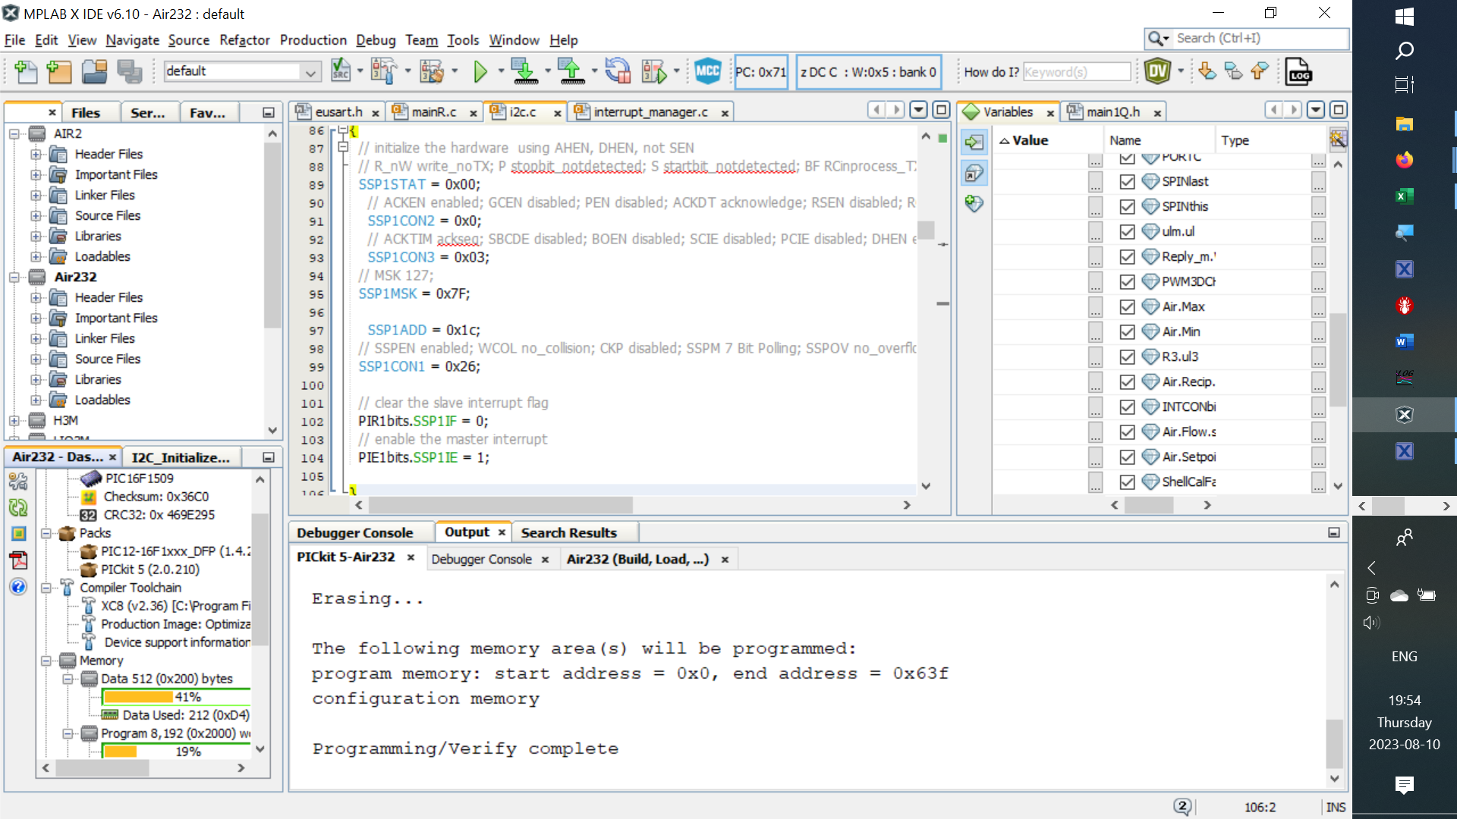This screenshot has width=1457, height=819.
Task: Disable the Air.Max watch checkbox
Action: [1126, 306]
